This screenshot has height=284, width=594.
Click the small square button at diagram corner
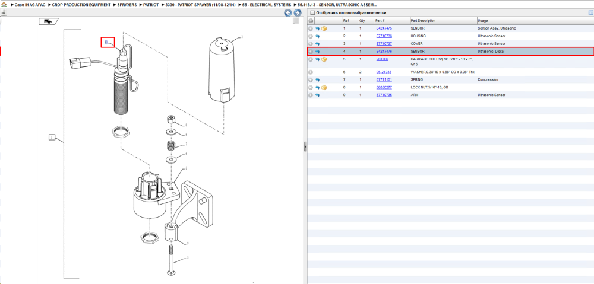(296, 21)
